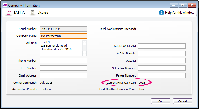Viewport: 199px width, 109px height.
Task: Click the AR application icon in title bar
Action: 5,5
